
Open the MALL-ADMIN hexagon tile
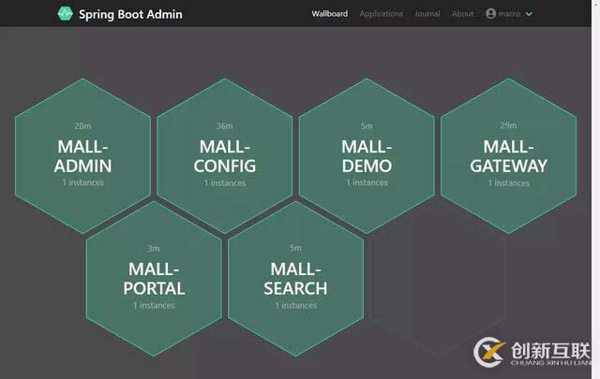click(83, 156)
